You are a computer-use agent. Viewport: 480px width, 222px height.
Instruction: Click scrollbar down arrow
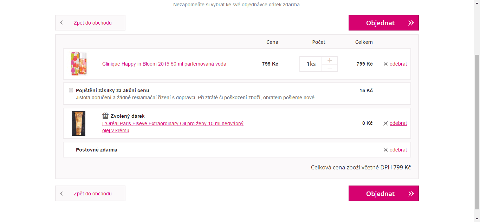(477, 219)
